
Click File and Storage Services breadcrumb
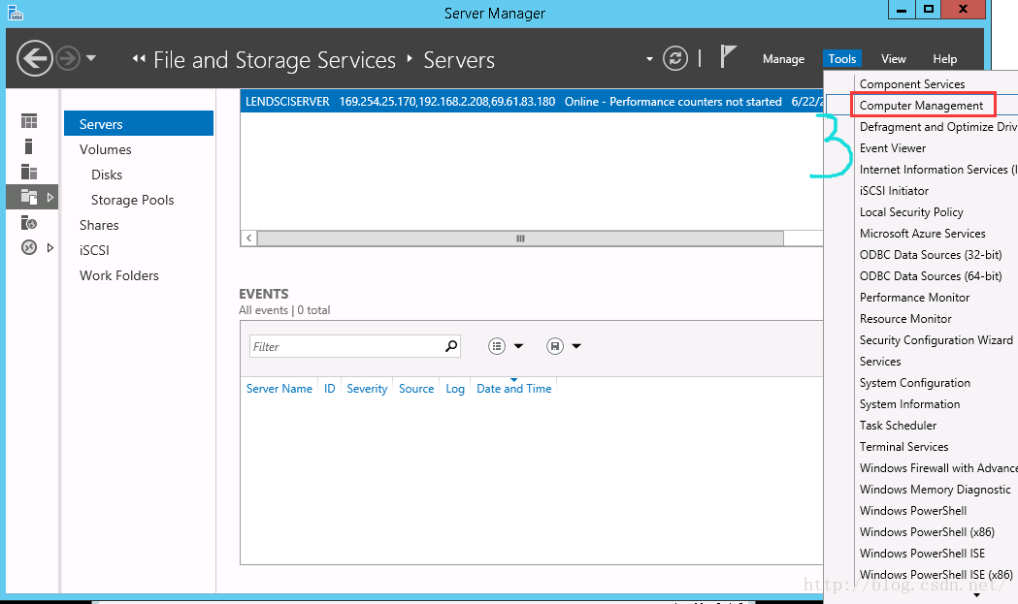[x=275, y=60]
